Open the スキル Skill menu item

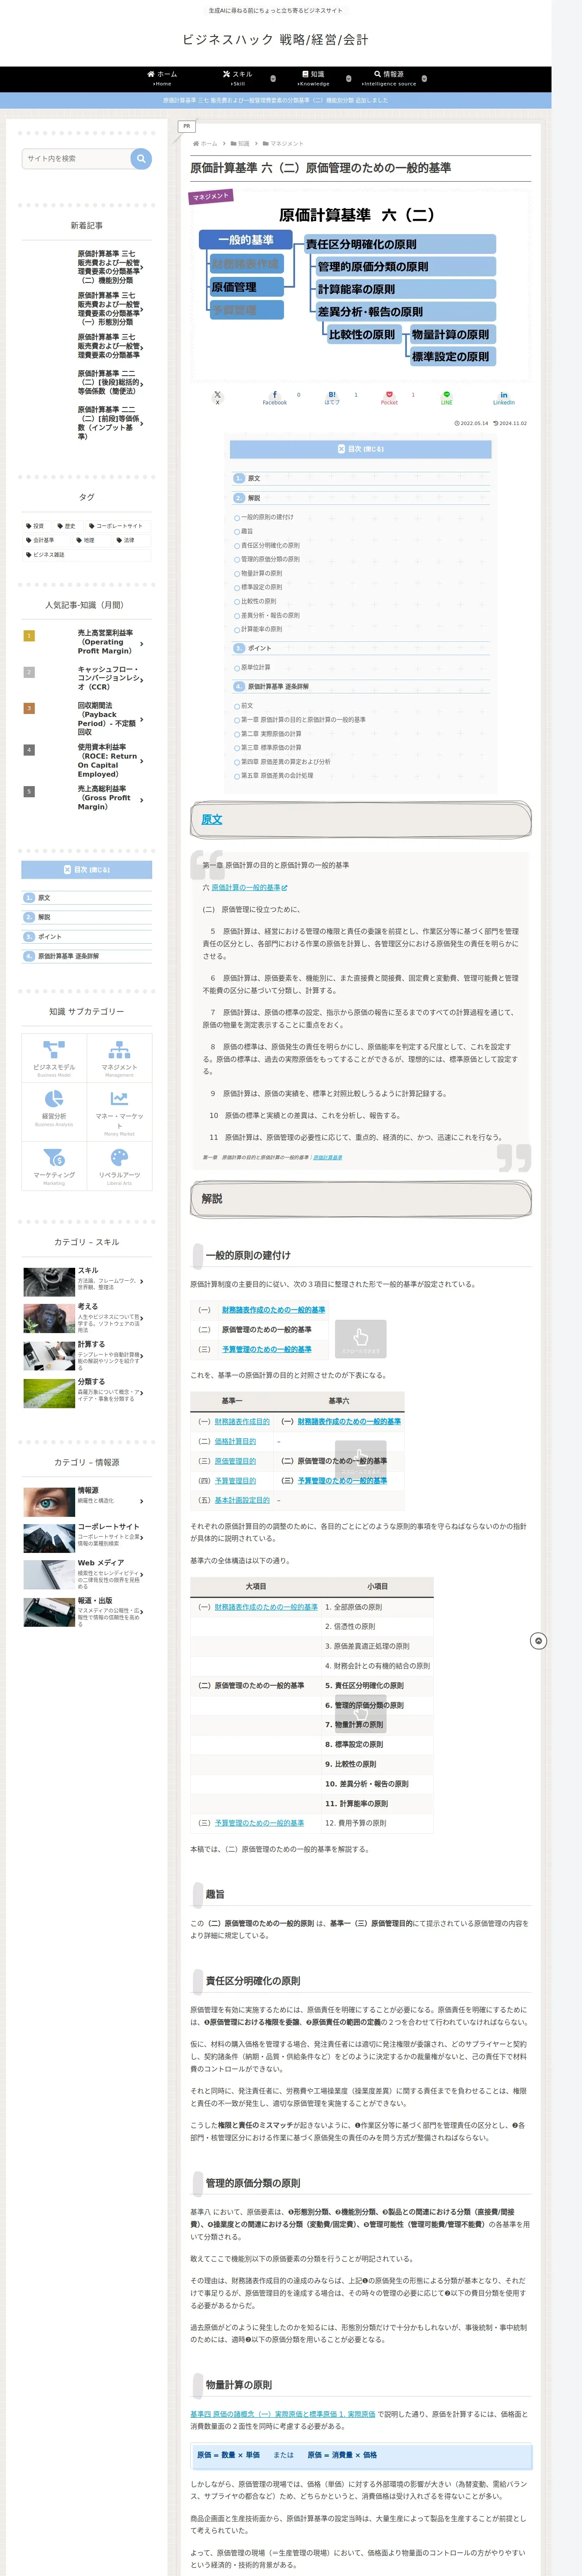pyautogui.click(x=237, y=78)
